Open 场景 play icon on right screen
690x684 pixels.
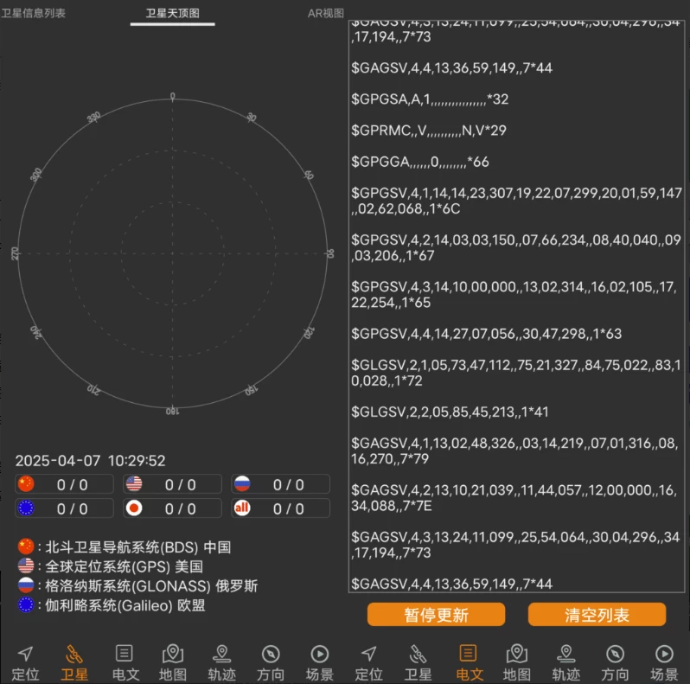pos(664,662)
